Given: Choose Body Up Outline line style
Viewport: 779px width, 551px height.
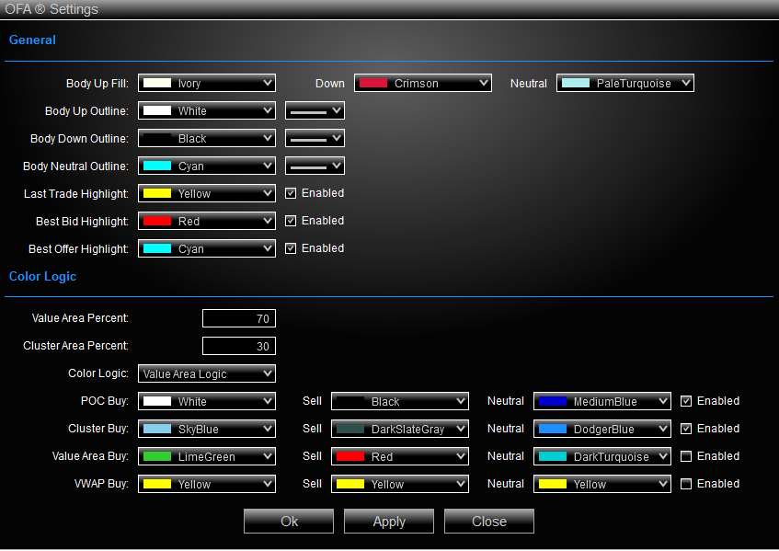Looking at the screenshot, I should (315, 110).
